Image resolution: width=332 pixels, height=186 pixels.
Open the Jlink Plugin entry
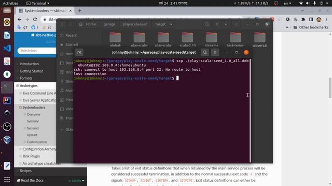point(31,156)
